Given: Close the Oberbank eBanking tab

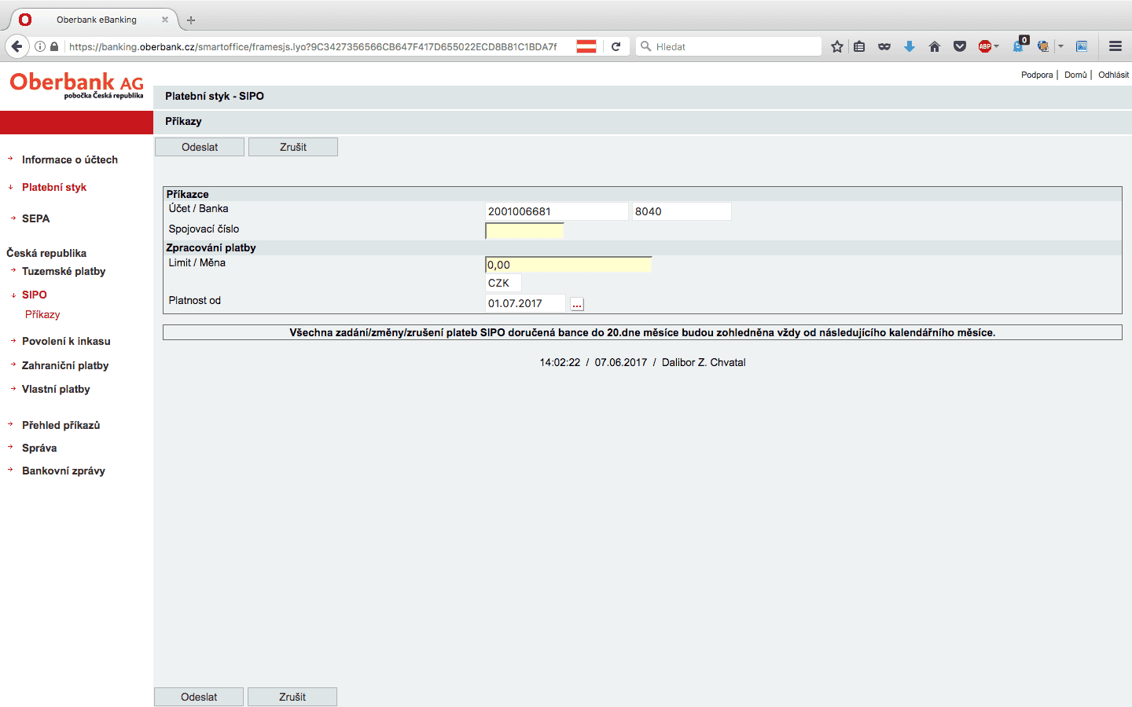Looking at the screenshot, I should 165,20.
